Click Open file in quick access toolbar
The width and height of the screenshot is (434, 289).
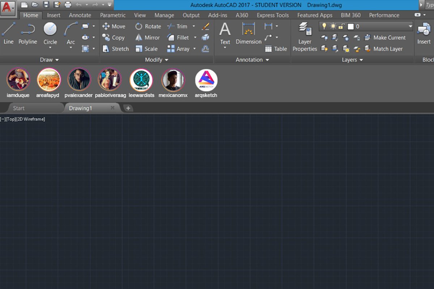35,5
